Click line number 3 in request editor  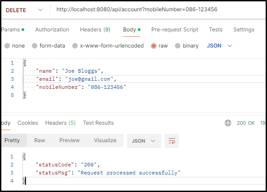click(x=12, y=79)
